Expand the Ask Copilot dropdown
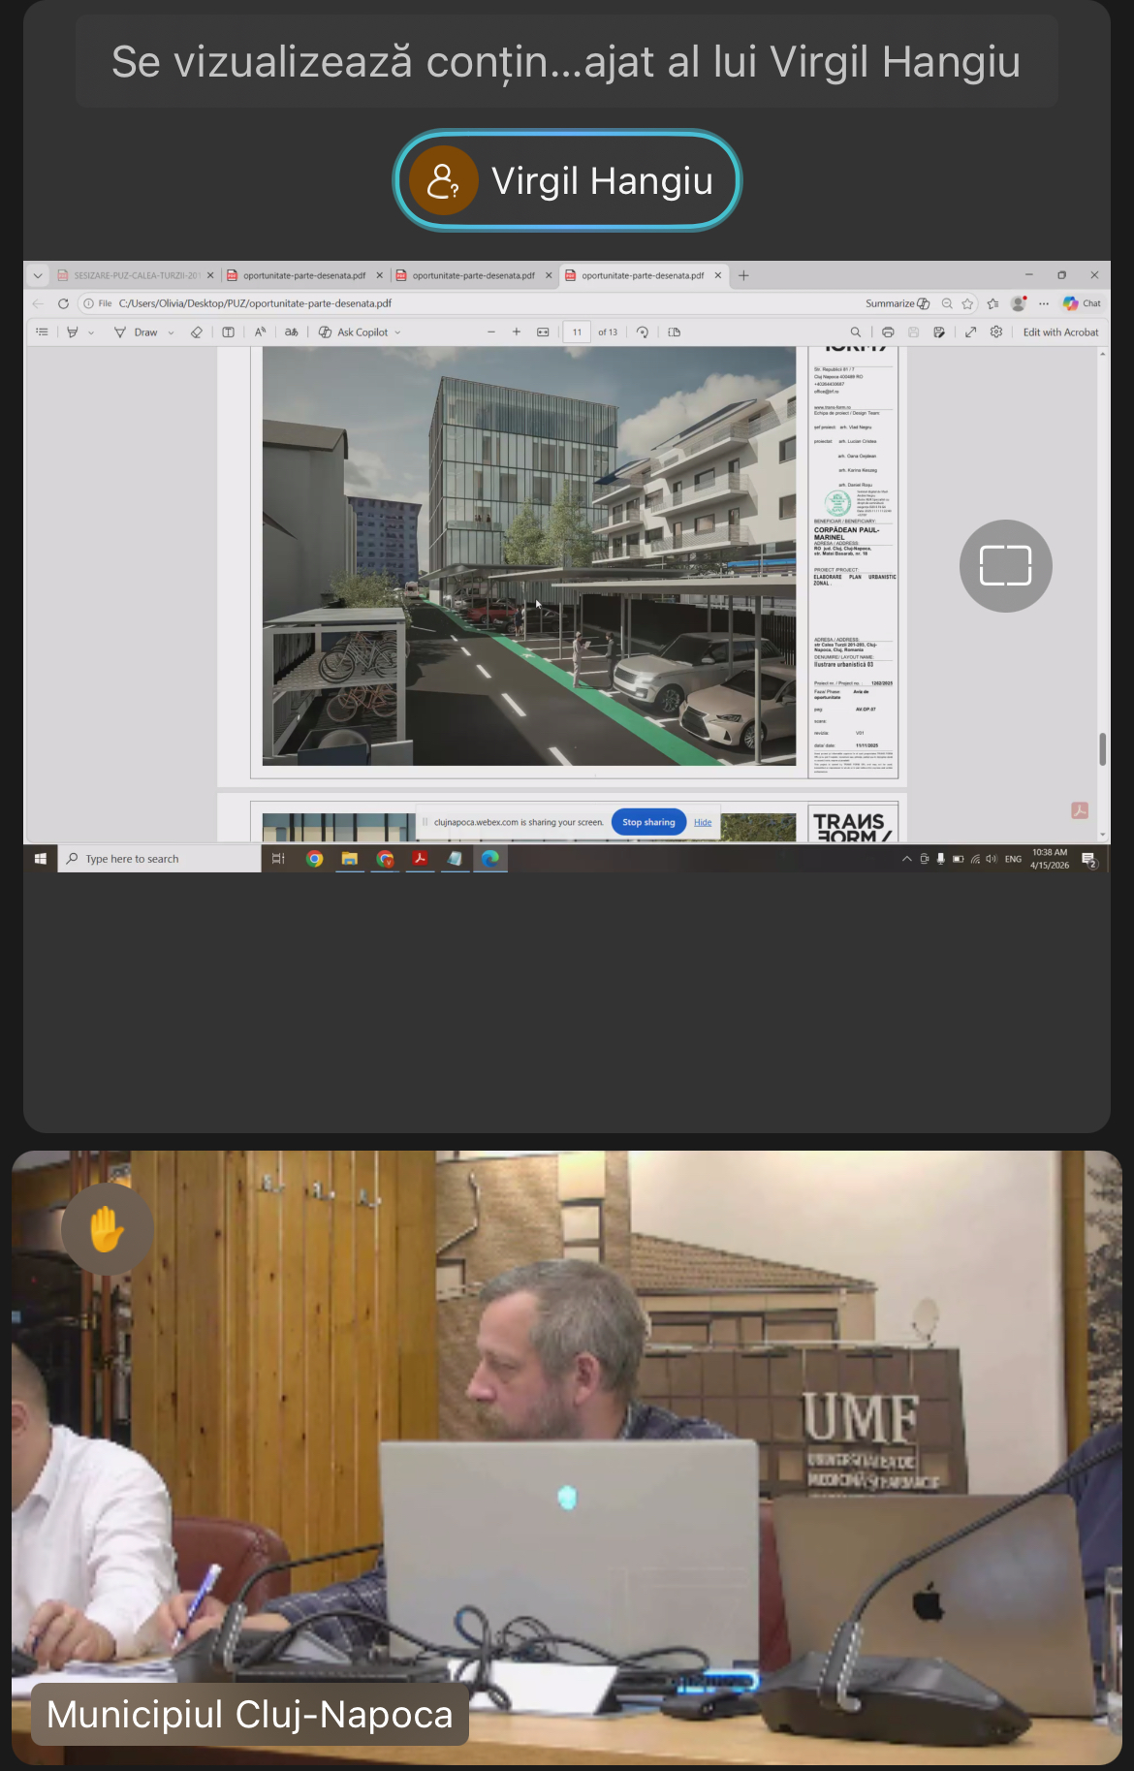The height and width of the screenshot is (1771, 1134). coord(397,332)
